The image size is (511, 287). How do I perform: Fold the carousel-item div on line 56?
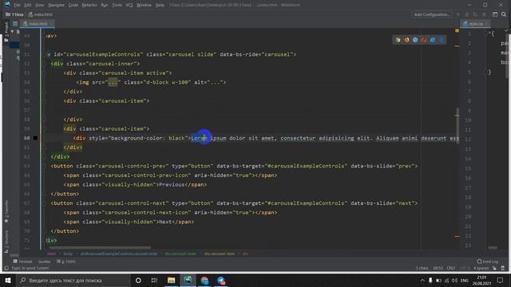tap(45, 101)
